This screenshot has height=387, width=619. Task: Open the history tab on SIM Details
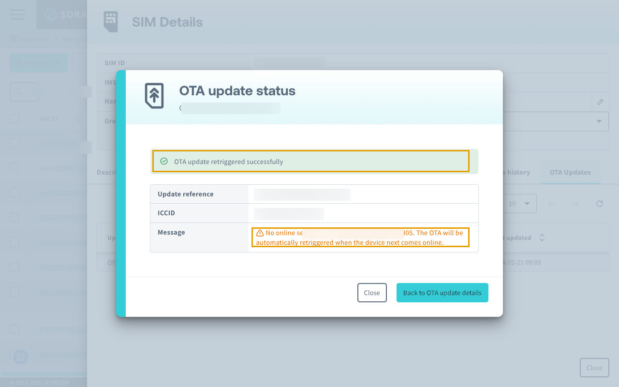pyautogui.click(x=517, y=172)
